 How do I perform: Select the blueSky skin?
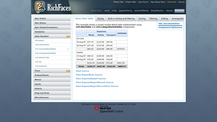[x=180, y=11]
